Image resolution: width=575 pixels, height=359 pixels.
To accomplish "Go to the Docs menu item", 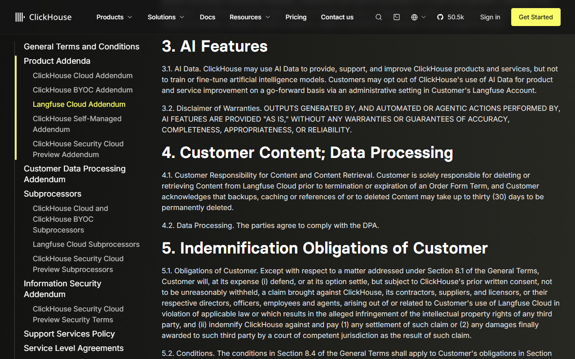I will pyautogui.click(x=208, y=17).
